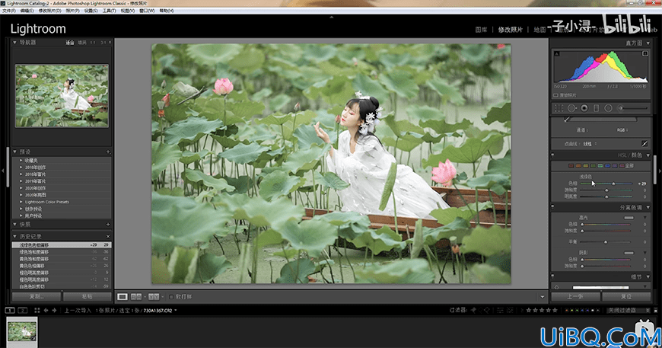Screen dimensions: 662x348
Task: Select the Adjustment Brush tool
Action: (632, 108)
